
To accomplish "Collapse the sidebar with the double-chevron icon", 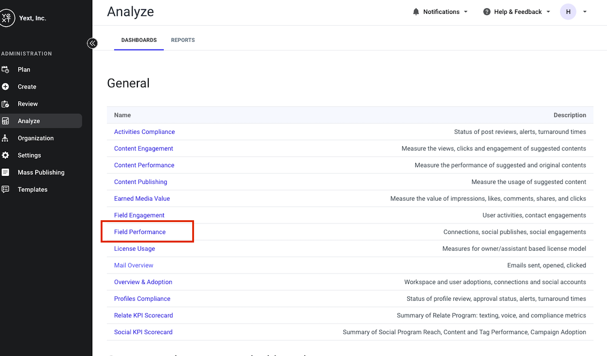I will 92,43.
